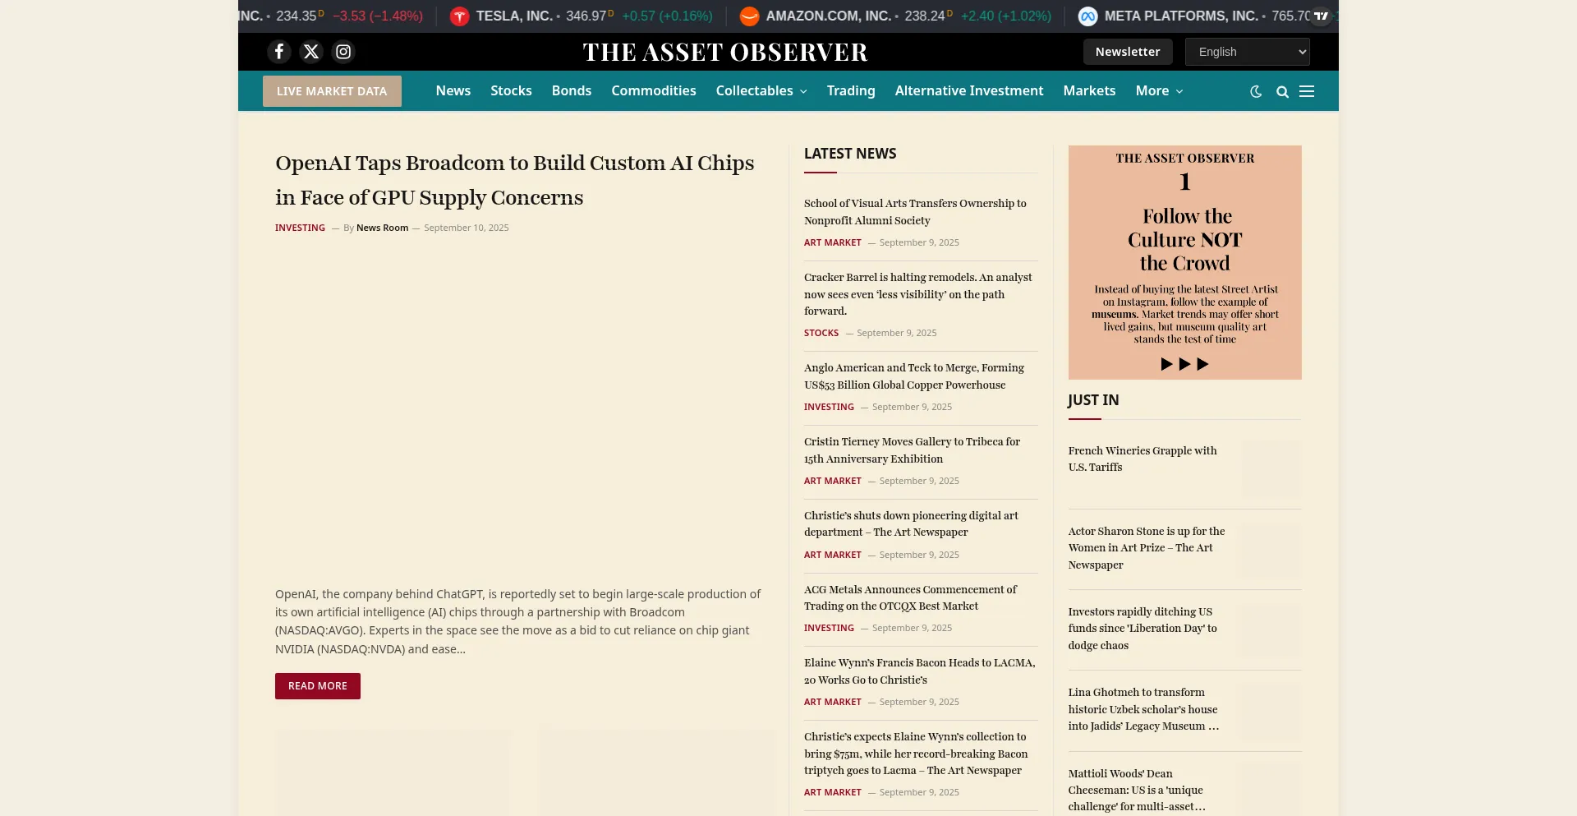Open the Facebook social icon
1577x816 pixels.
tap(279, 52)
